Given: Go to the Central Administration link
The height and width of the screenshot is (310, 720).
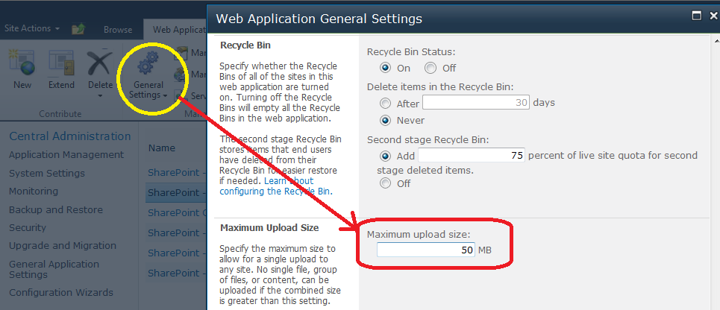Looking at the screenshot, I should (70, 136).
